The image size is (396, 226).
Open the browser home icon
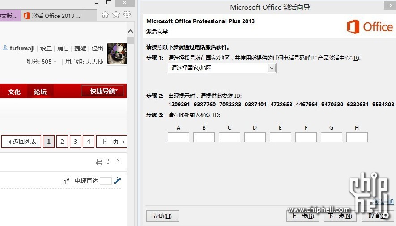105,15
